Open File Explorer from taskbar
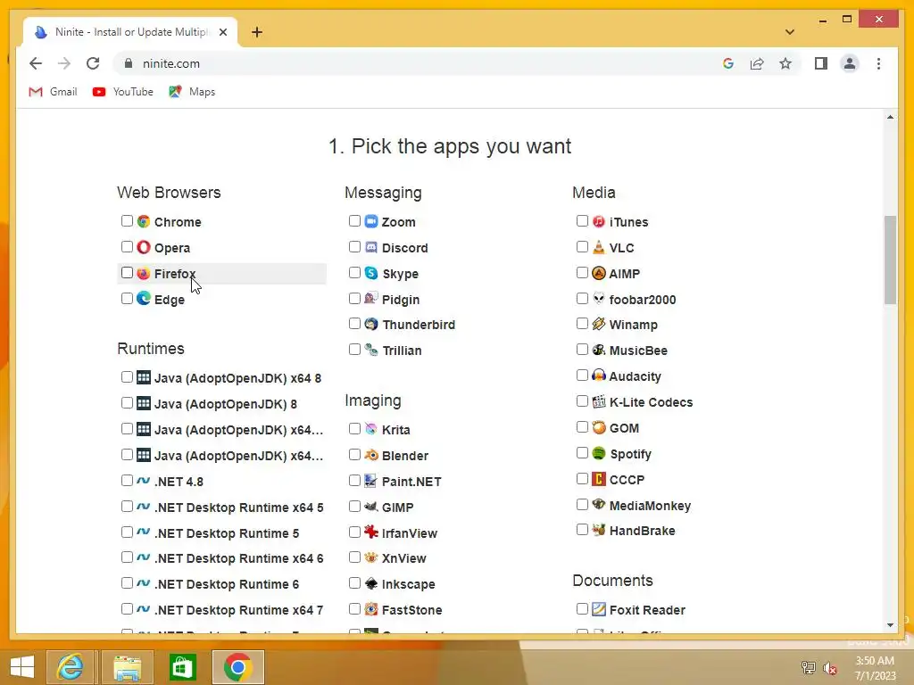This screenshot has width=914, height=685. pos(128,667)
